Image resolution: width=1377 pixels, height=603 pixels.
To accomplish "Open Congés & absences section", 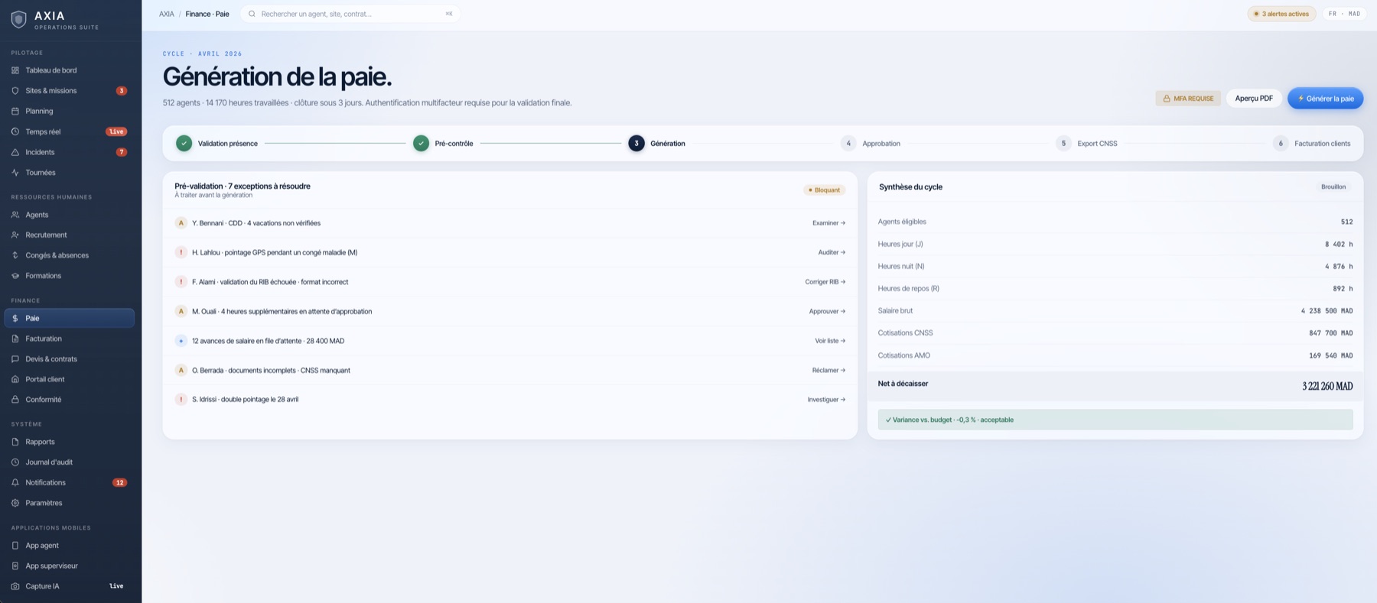I will pos(70,255).
